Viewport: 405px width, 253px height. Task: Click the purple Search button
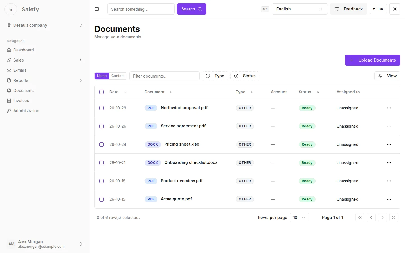click(x=192, y=9)
